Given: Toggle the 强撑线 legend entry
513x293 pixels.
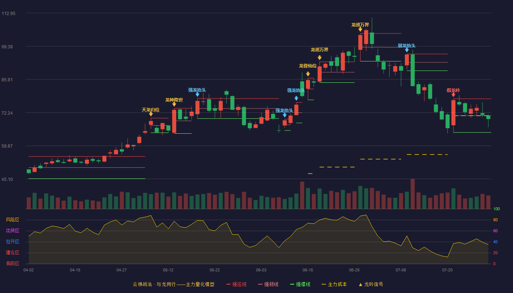Looking at the screenshot, I should (300, 284).
